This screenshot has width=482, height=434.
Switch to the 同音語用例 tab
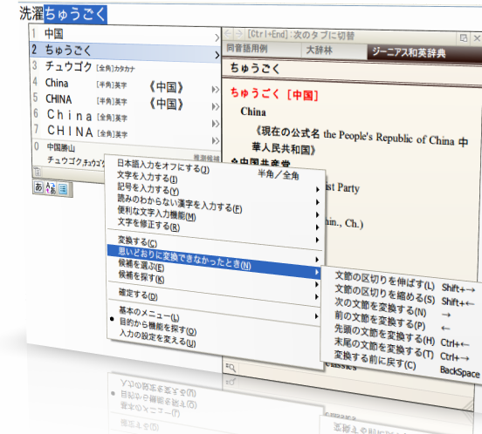point(247,49)
